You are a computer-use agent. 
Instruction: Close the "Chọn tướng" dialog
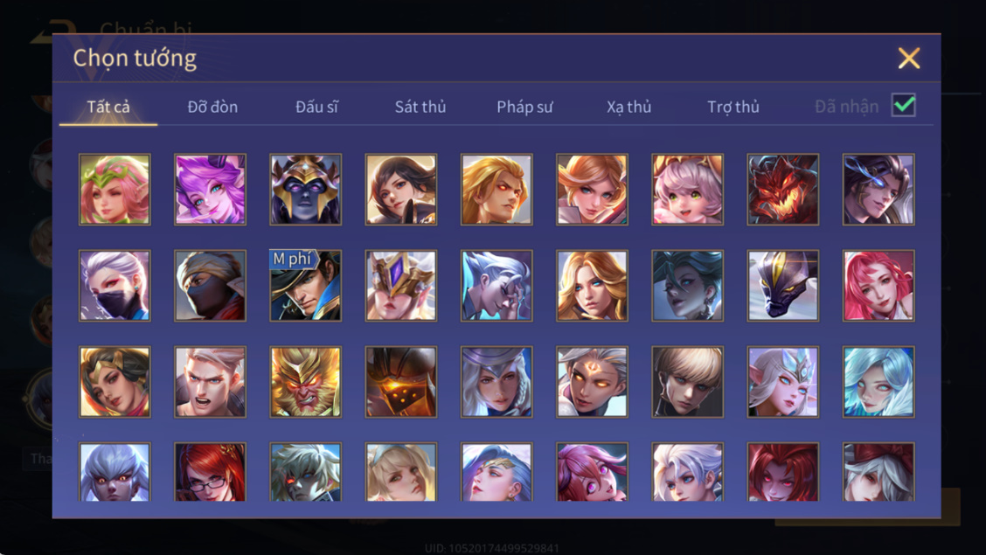[909, 58]
